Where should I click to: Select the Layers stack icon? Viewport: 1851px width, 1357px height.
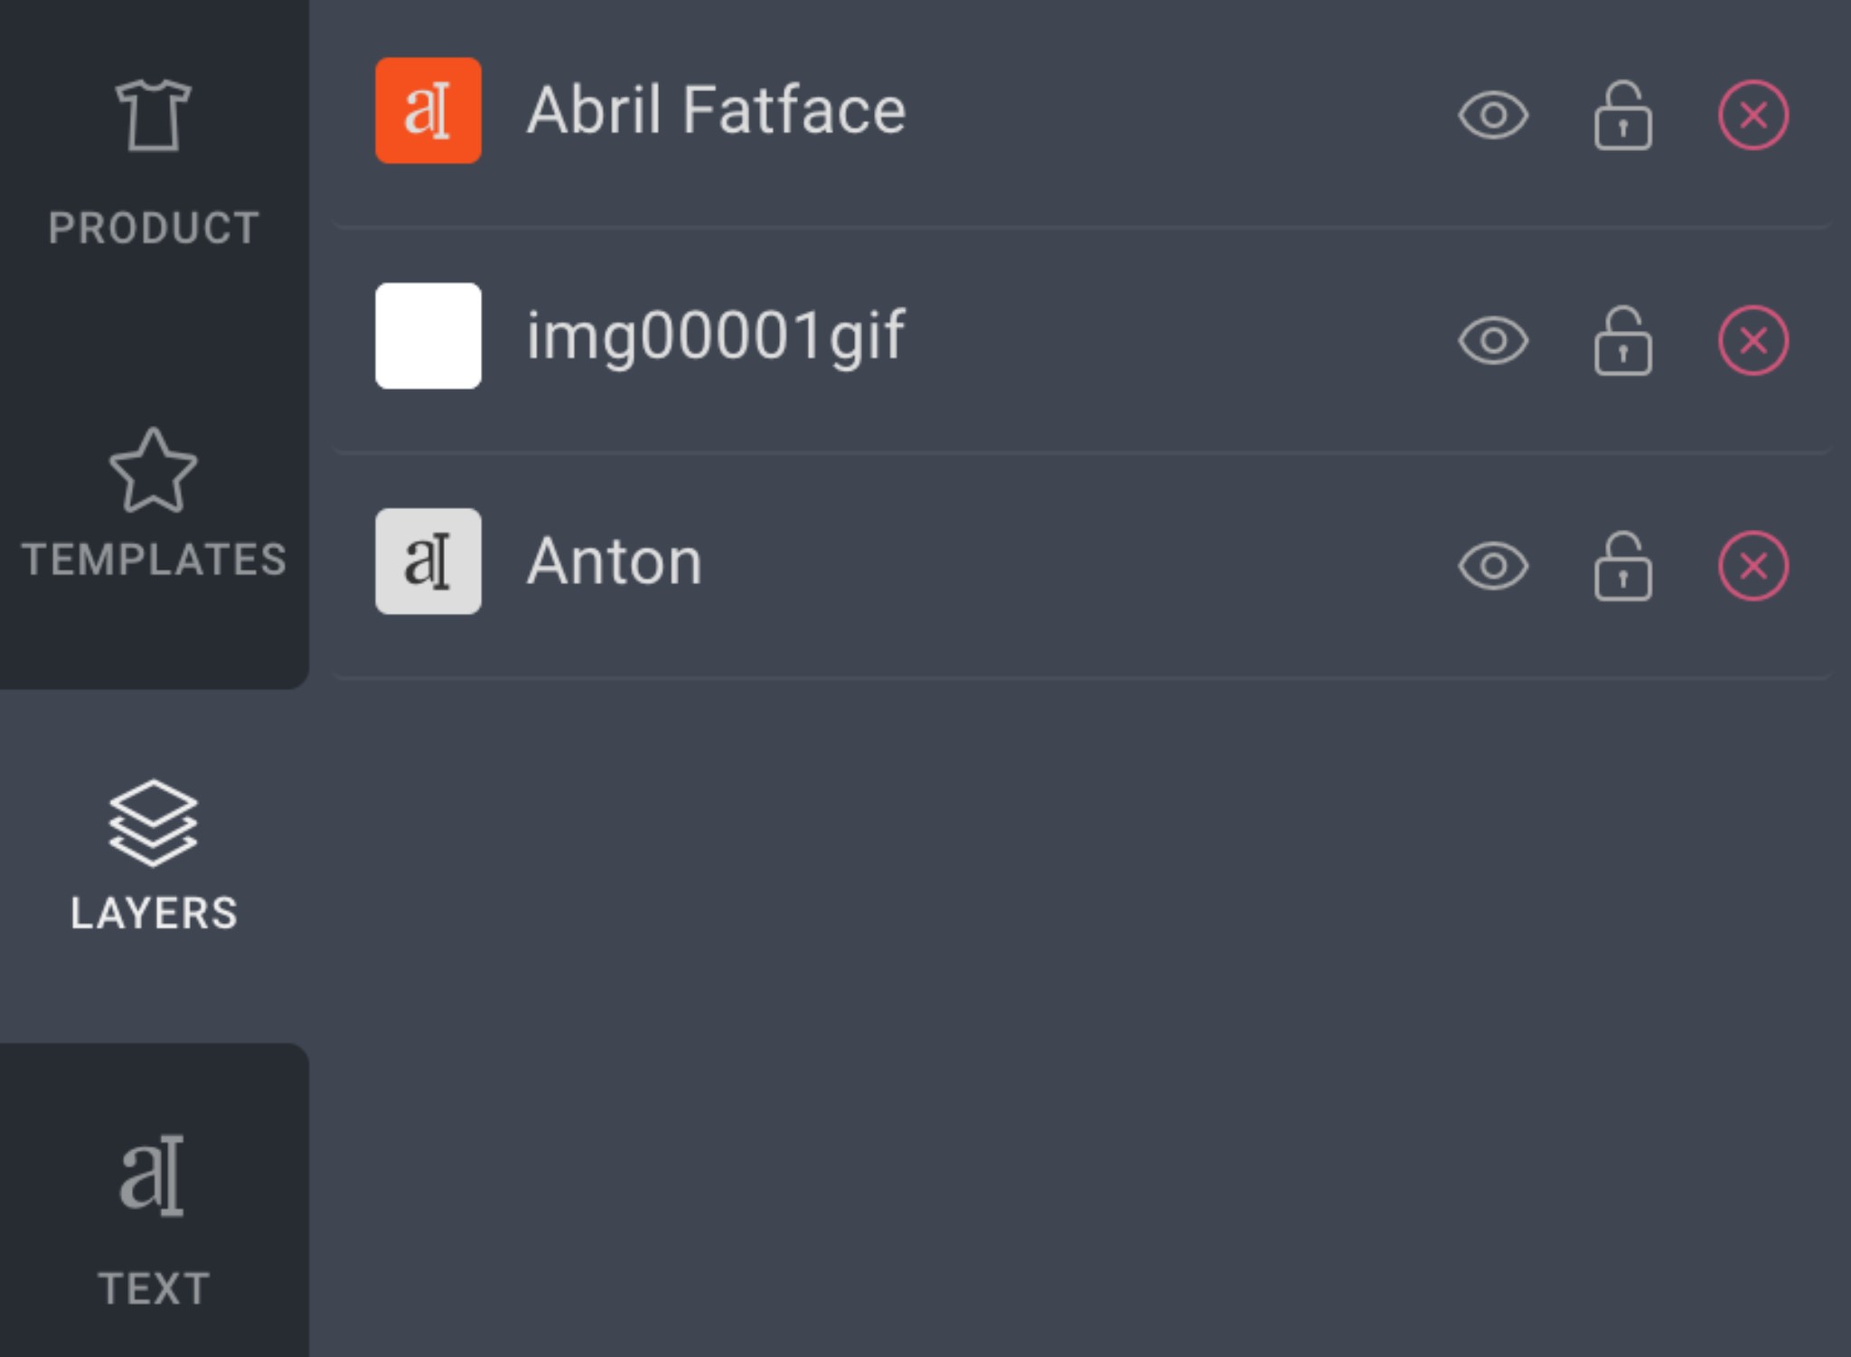tap(153, 823)
